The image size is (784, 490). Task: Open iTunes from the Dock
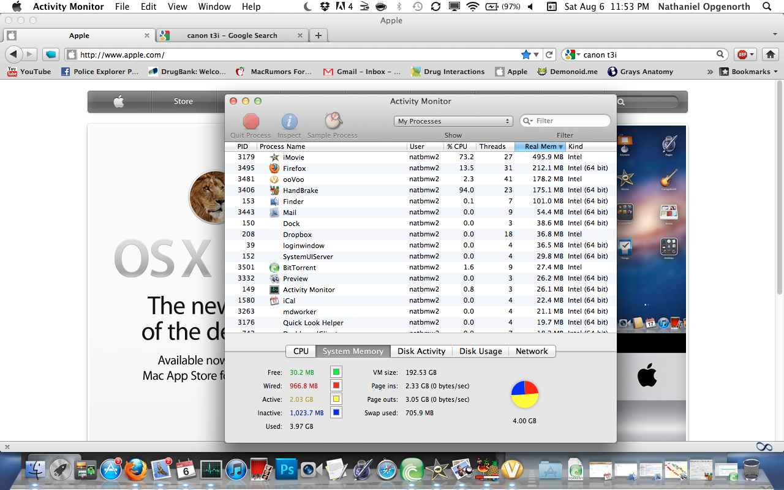pyautogui.click(x=236, y=470)
